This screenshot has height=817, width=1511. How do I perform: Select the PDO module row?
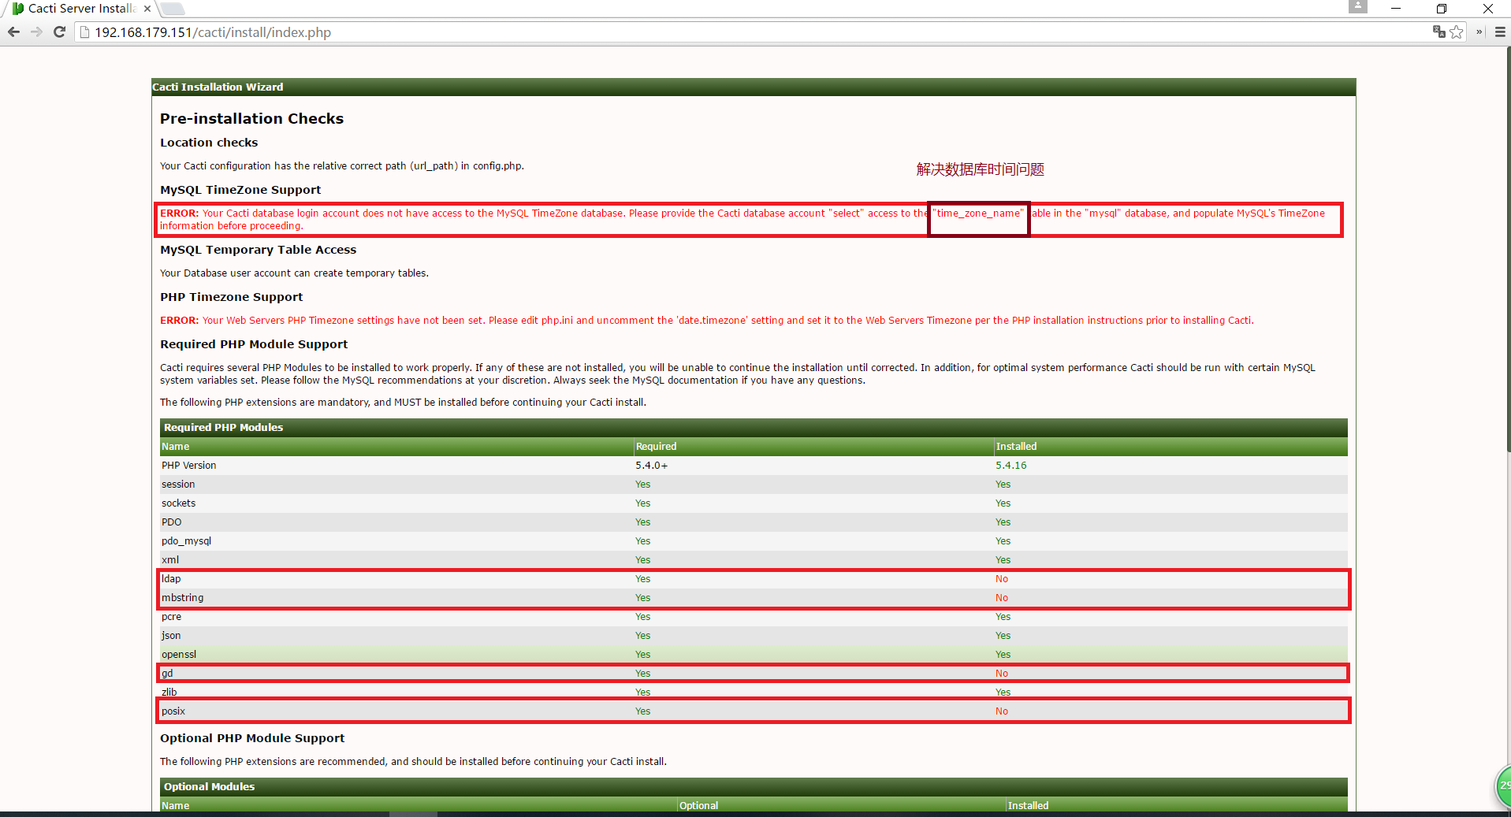click(x=754, y=522)
